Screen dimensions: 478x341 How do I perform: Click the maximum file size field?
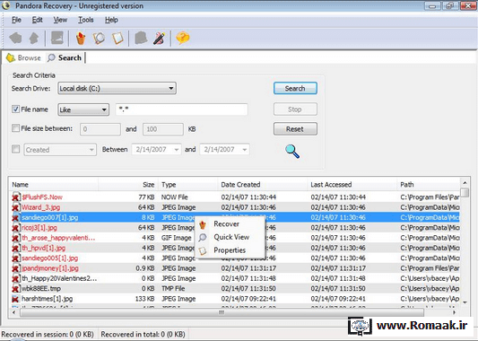(x=163, y=129)
